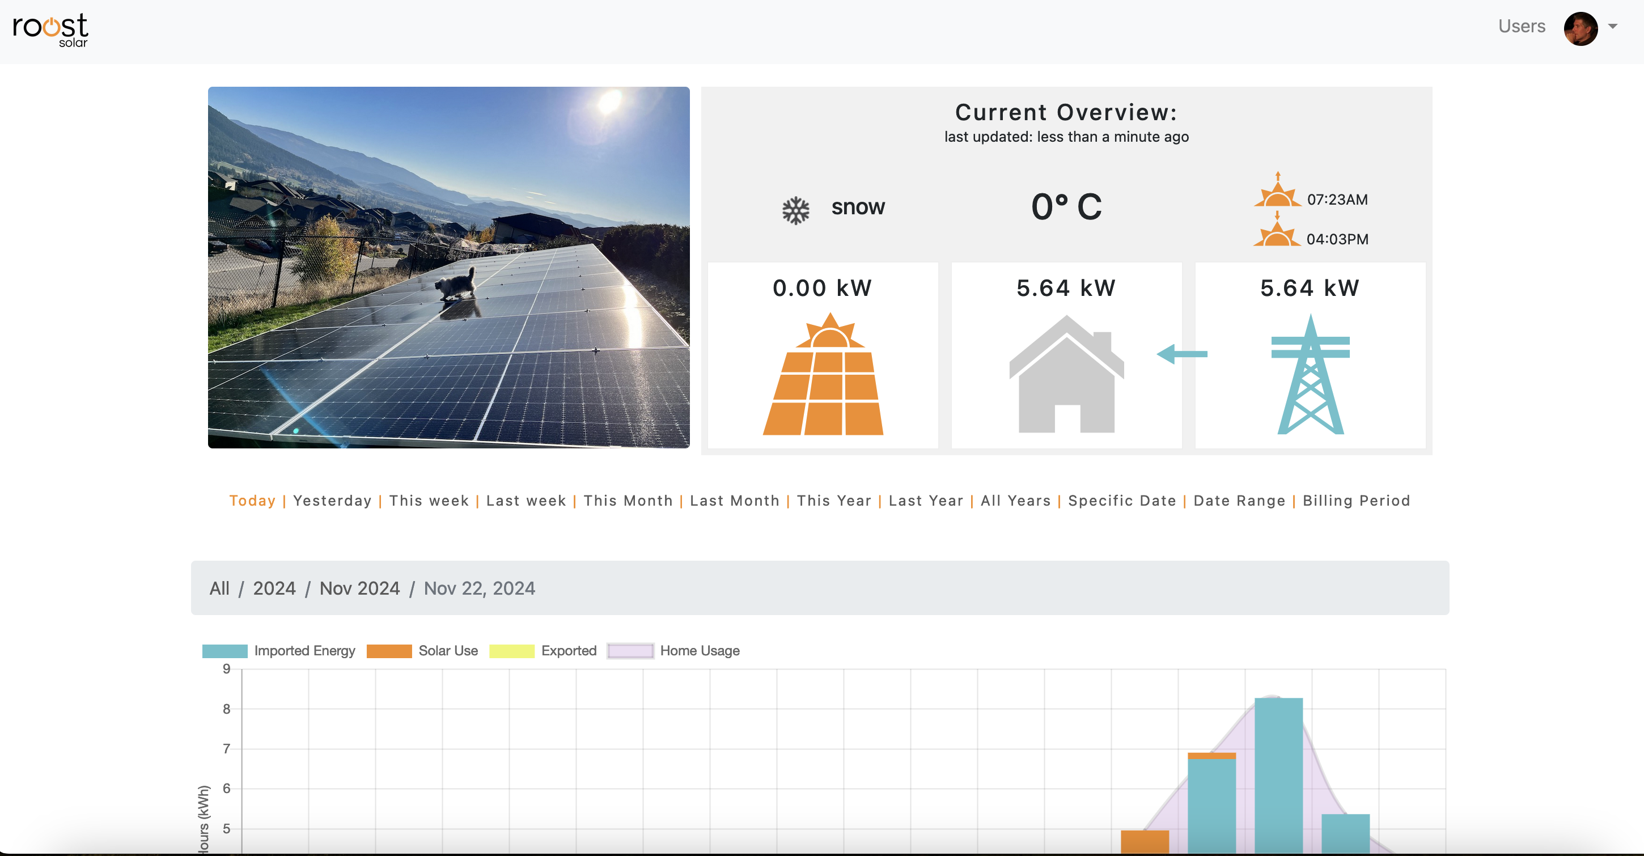1644x856 pixels.
Task: Select the Yesterday period
Action: point(333,501)
